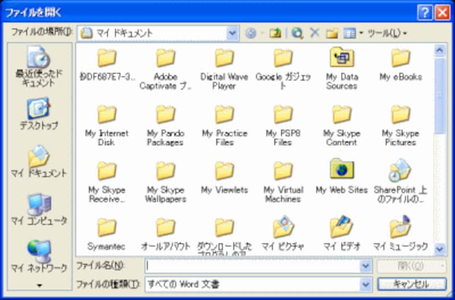The width and height of the screenshot is (455, 300).
Task: Click the vertical scrollbar thumb
Action: pos(440,95)
